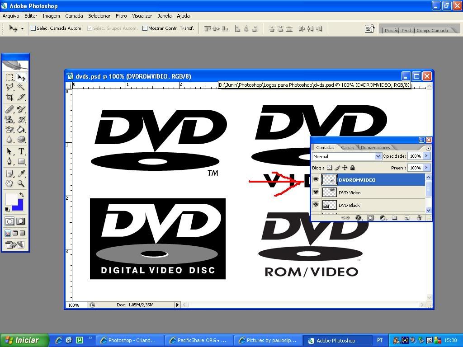
Task: Switch to the Canais tab
Action: point(347,148)
